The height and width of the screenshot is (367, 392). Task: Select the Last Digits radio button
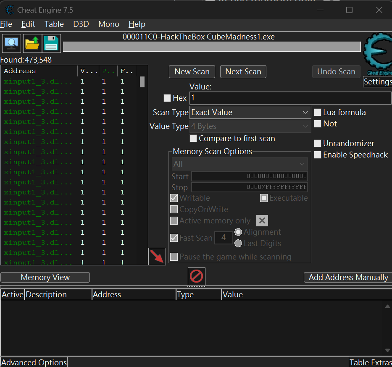click(238, 243)
